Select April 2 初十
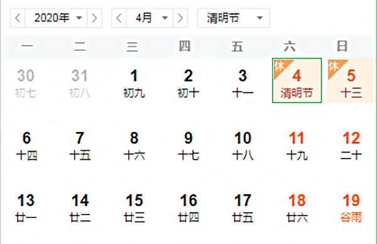Screen dimensions: 377x244 [x=188, y=83]
